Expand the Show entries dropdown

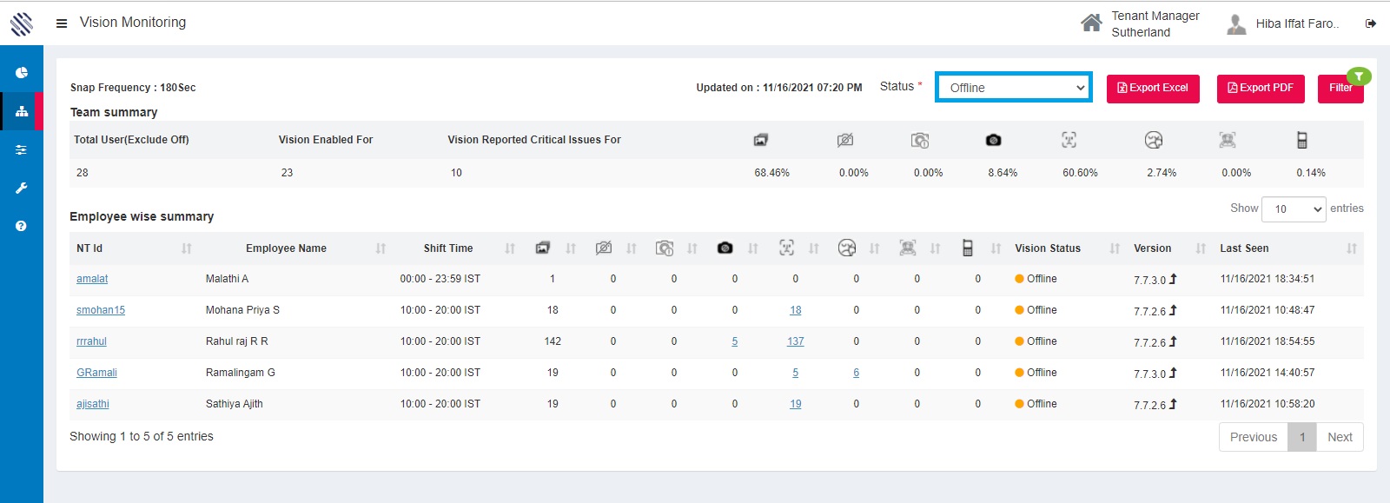click(1294, 209)
